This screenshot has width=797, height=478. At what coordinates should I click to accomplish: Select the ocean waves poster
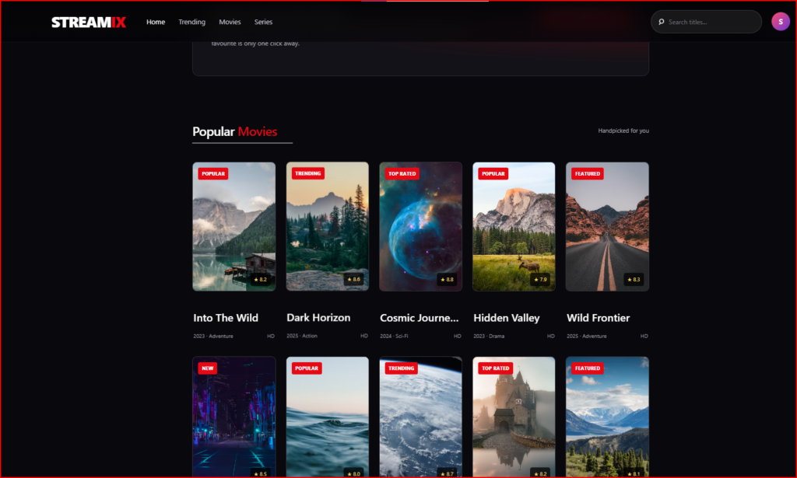pos(328,417)
